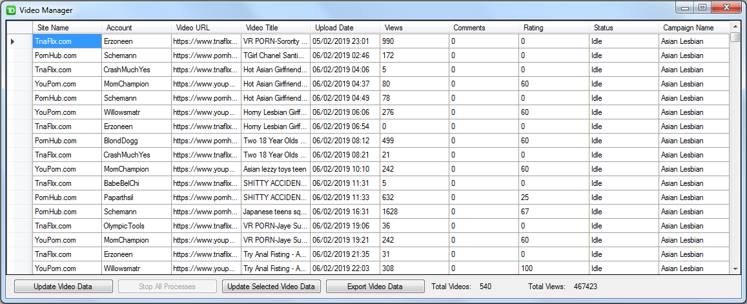Click the Rating column header
Viewport: 747px width, 304px height.
(553, 28)
